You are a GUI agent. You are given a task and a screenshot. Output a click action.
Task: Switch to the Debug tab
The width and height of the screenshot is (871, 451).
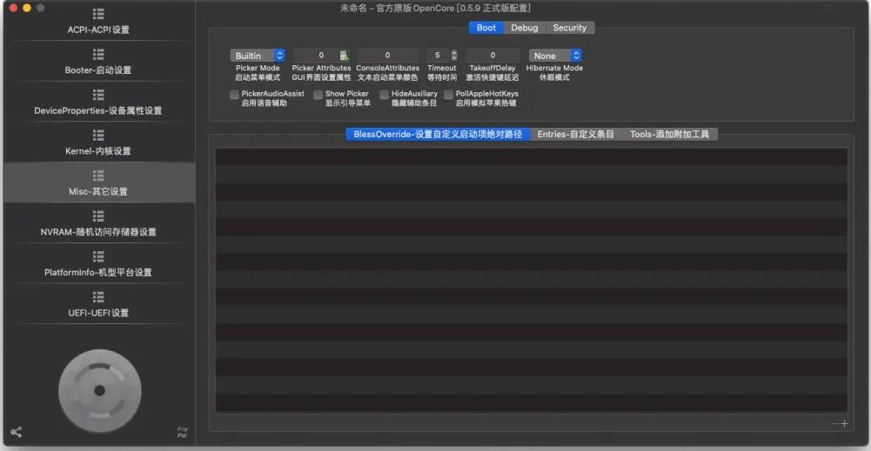pos(525,28)
